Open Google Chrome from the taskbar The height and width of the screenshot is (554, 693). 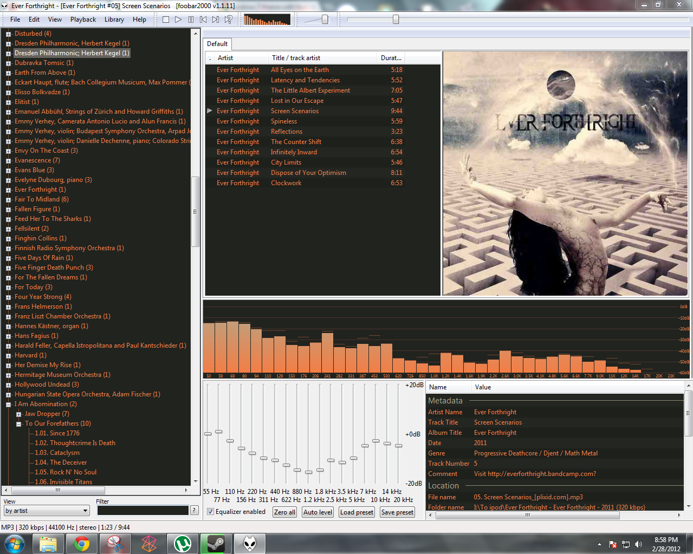coord(82,543)
